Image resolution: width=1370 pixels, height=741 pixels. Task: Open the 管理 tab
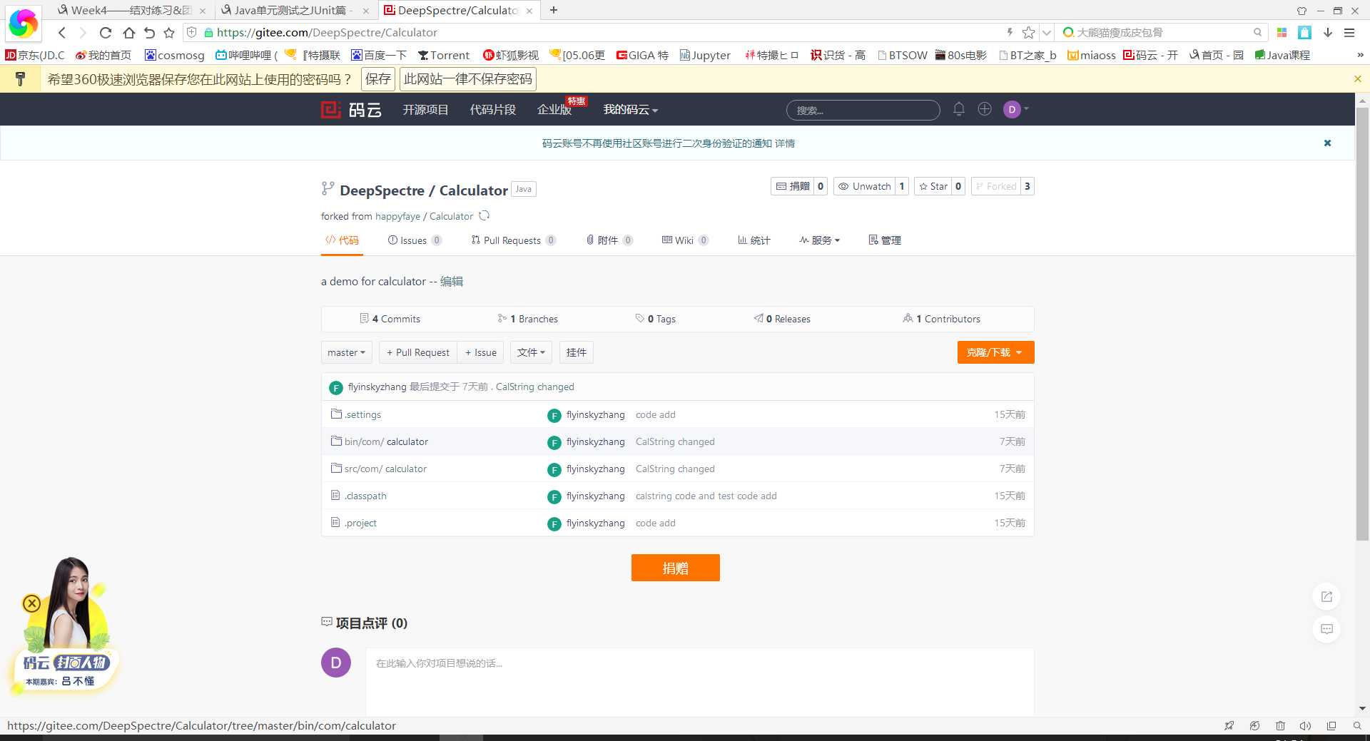(x=885, y=240)
